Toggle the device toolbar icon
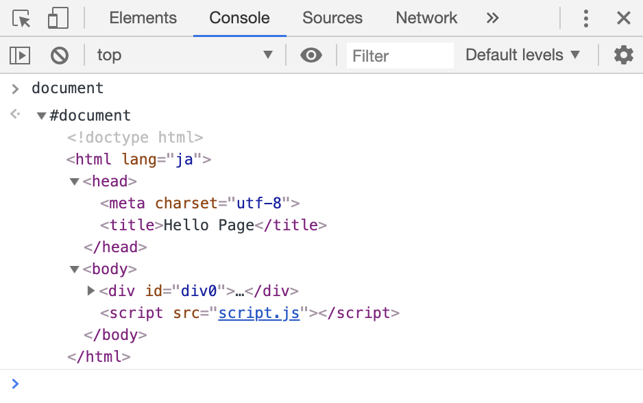The image size is (643, 403). [58, 19]
